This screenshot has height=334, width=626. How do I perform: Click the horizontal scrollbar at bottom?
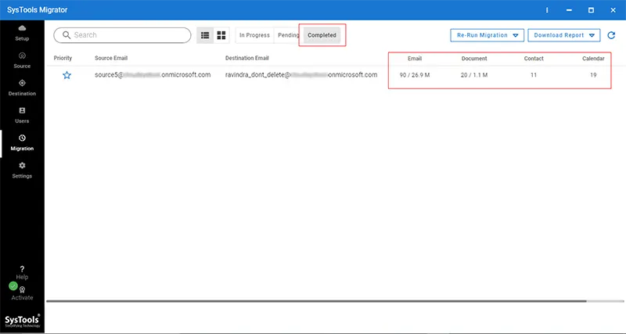tap(316, 301)
